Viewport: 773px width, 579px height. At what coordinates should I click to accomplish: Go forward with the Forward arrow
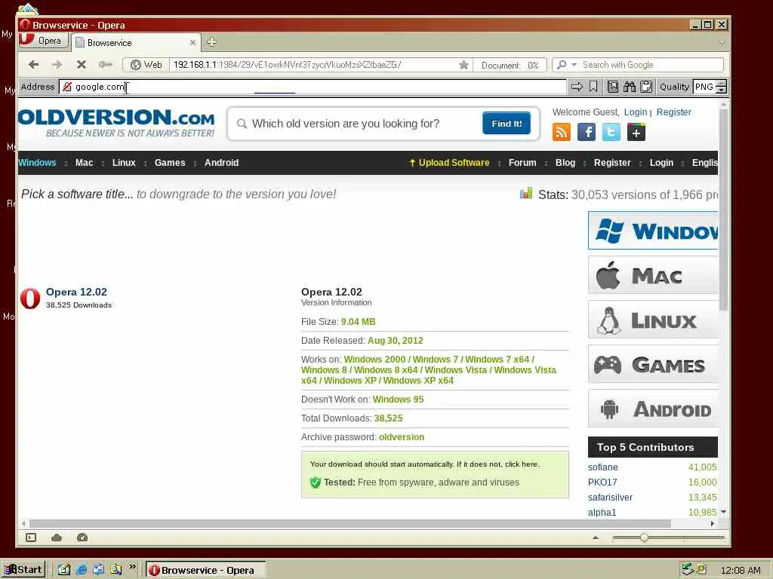tap(57, 65)
